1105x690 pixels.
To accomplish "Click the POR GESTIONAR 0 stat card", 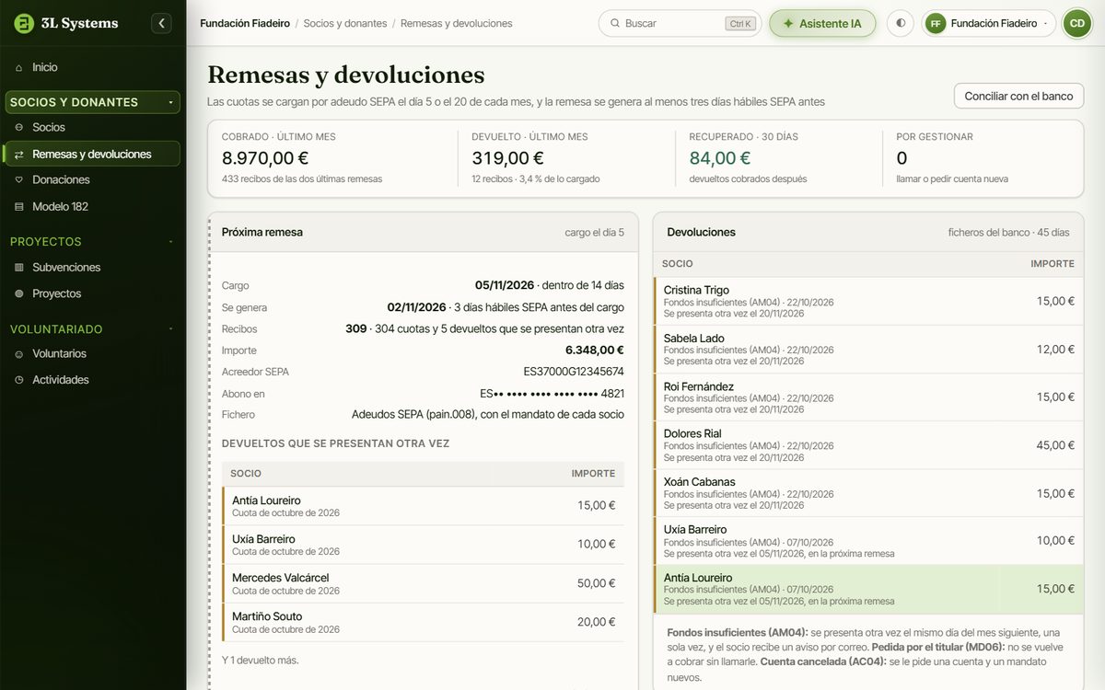I will [983, 158].
